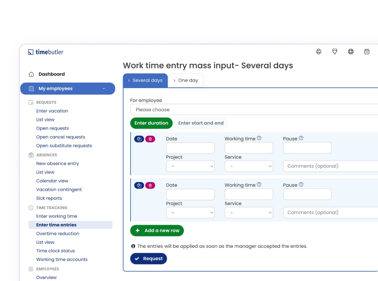Open Calendar view in sidebar
This screenshot has width=378, height=281.
[52, 181]
